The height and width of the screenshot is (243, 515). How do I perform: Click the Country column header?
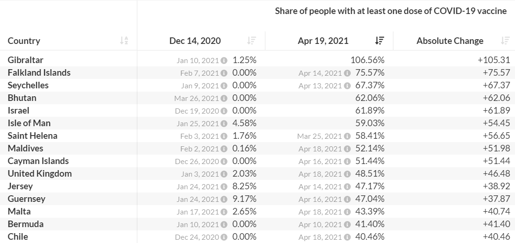click(x=24, y=41)
